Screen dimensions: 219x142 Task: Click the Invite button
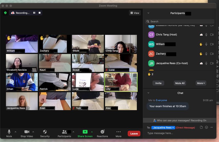tap(158, 83)
